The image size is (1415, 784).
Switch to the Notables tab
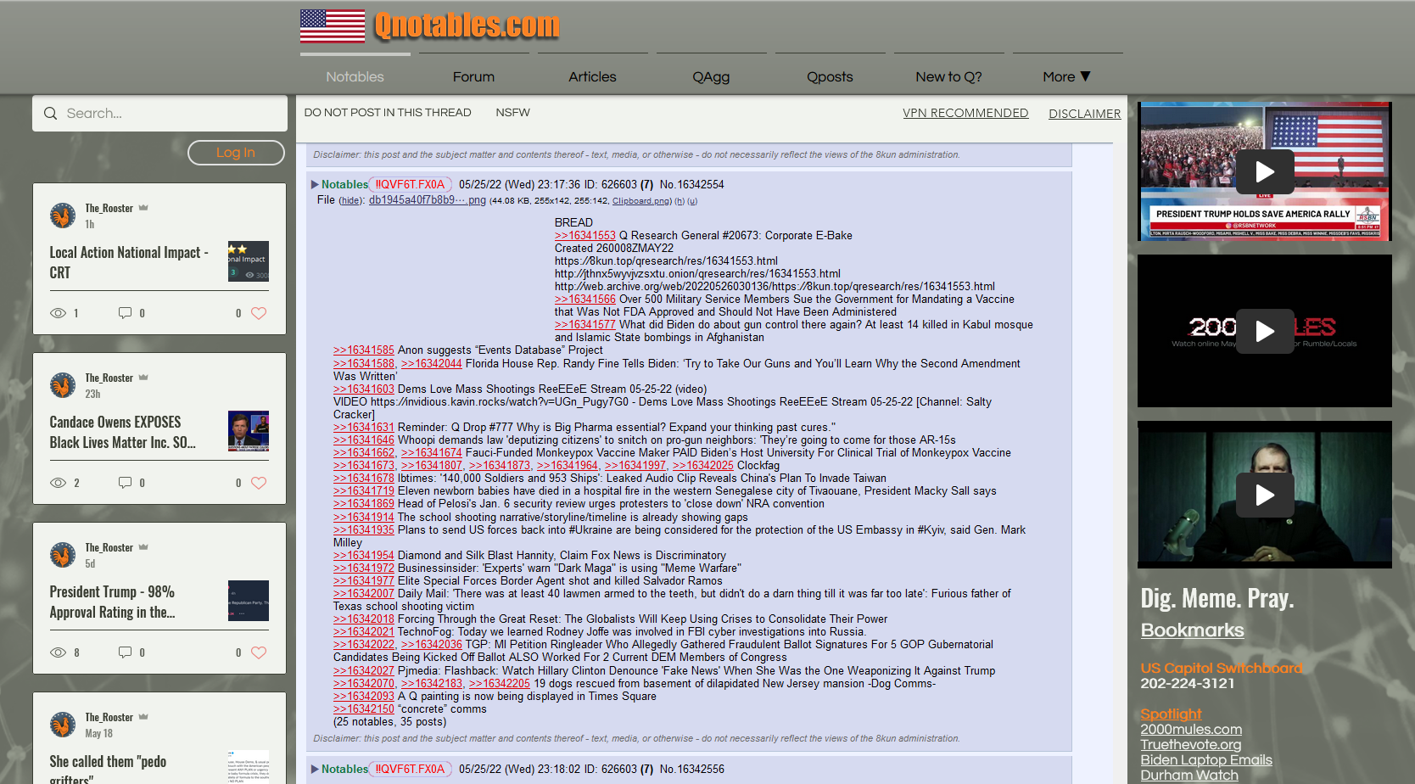[x=355, y=76]
